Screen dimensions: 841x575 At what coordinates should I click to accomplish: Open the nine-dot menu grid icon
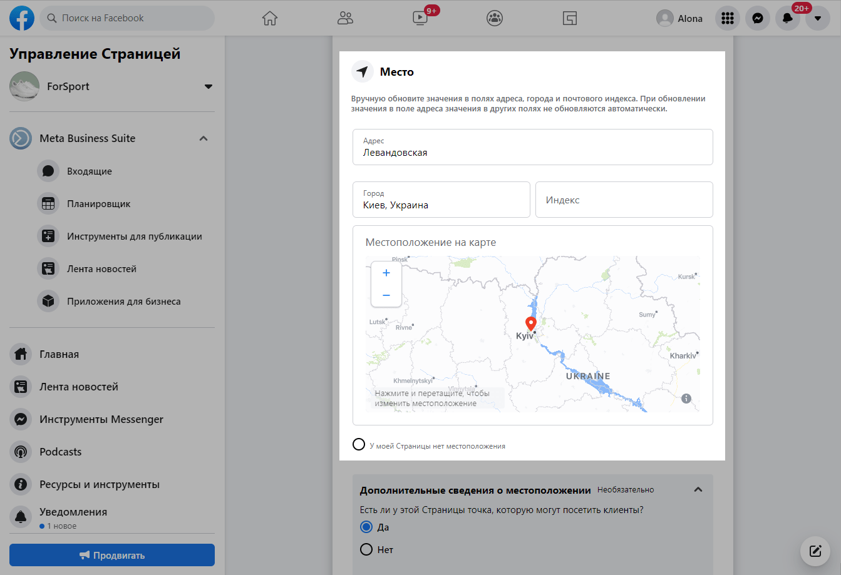(x=728, y=19)
